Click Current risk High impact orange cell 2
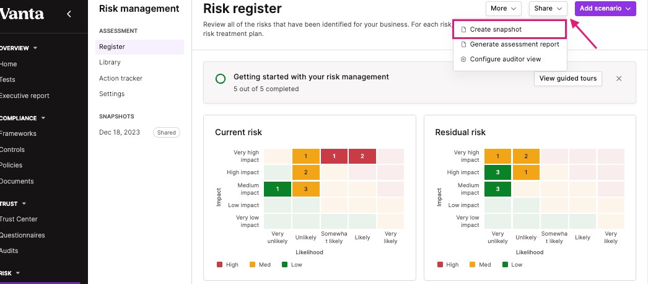Viewport: 648px width, 284px height. pyautogui.click(x=306, y=172)
